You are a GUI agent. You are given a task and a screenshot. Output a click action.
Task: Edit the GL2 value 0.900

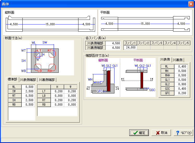pos(181,84)
